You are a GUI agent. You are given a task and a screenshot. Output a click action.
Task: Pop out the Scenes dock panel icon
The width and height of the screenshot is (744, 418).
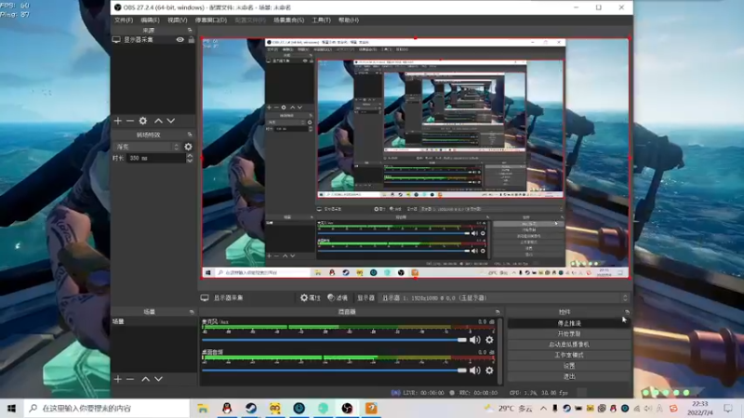pyautogui.click(x=192, y=312)
